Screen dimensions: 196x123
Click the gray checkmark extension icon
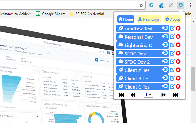tap(171, 5)
